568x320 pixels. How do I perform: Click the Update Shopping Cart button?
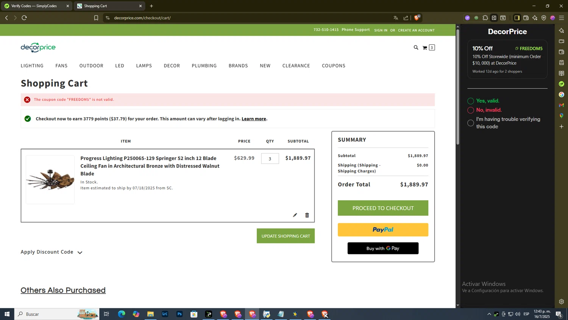286,236
